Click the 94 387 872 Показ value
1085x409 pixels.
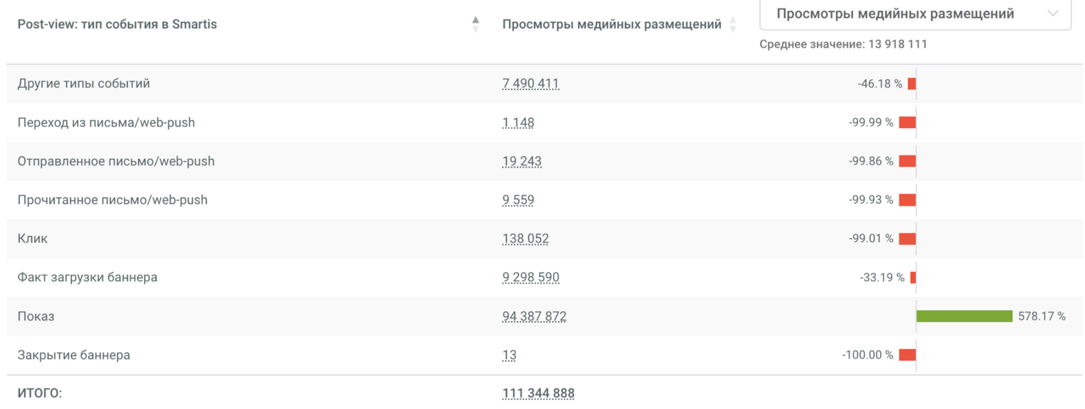pyautogui.click(x=534, y=316)
